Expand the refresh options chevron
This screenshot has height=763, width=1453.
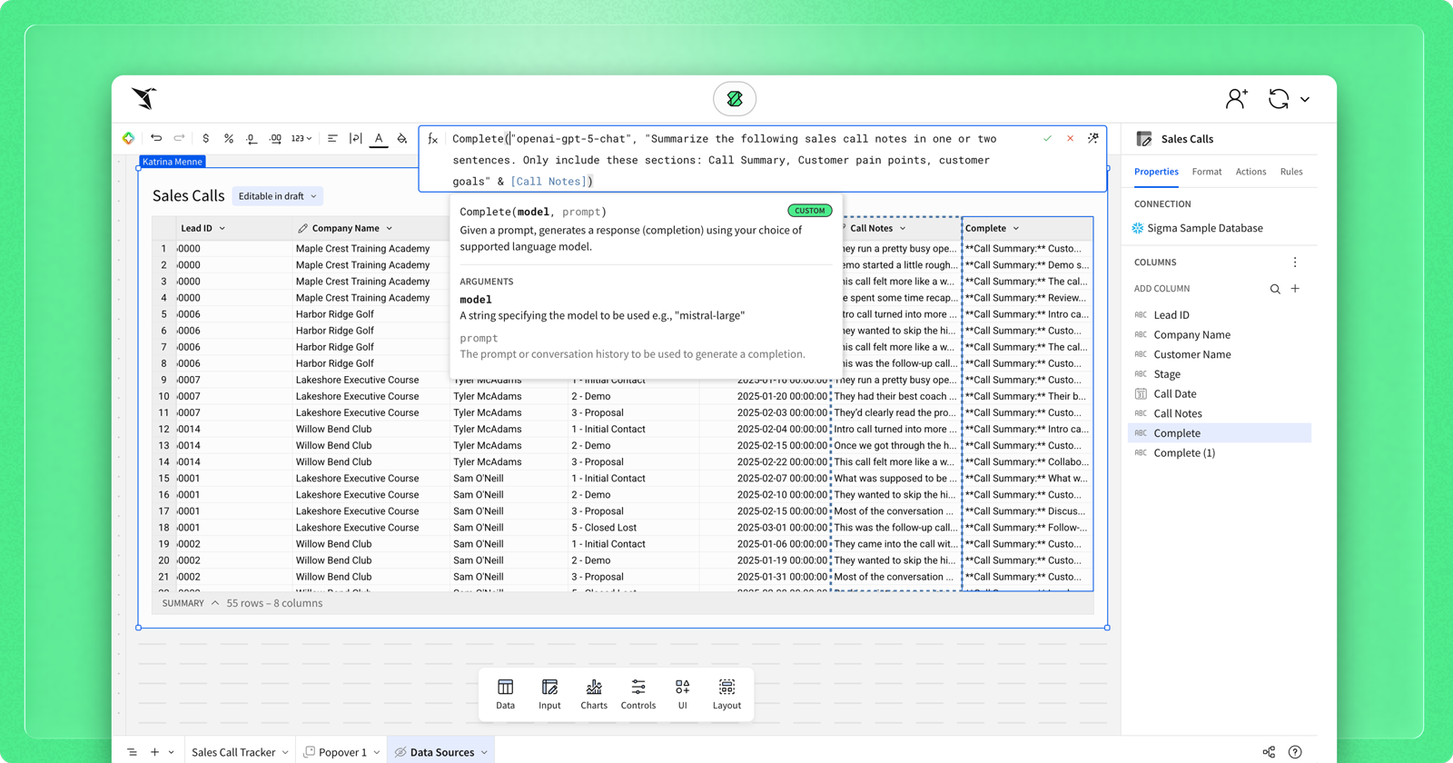click(x=1305, y=99)
